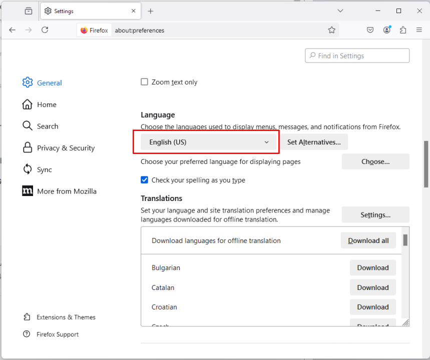Select More from Mozilla section
430x360 pixels.
point(67,191)
